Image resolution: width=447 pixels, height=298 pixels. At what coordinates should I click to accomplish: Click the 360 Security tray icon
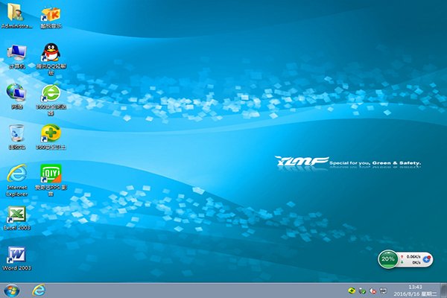coord(352,290)
